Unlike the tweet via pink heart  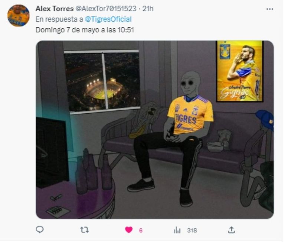(x=129, y=230)
